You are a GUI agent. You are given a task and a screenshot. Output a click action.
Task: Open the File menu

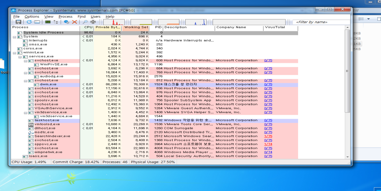(x=16, y=17)
